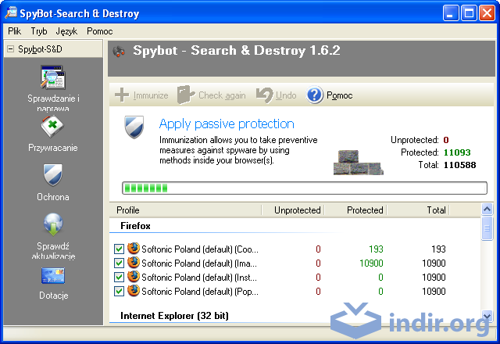Click the Unprotected summary value 0
The image size is (500, 344).
(446, 140)
